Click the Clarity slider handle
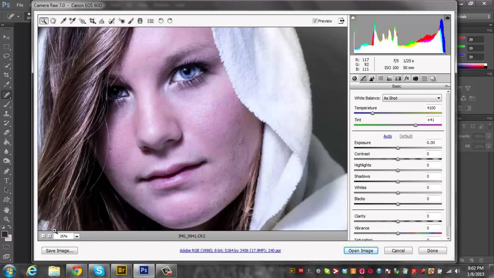The height and width of the screenshot is (278, 494). (x=398, y=221)
